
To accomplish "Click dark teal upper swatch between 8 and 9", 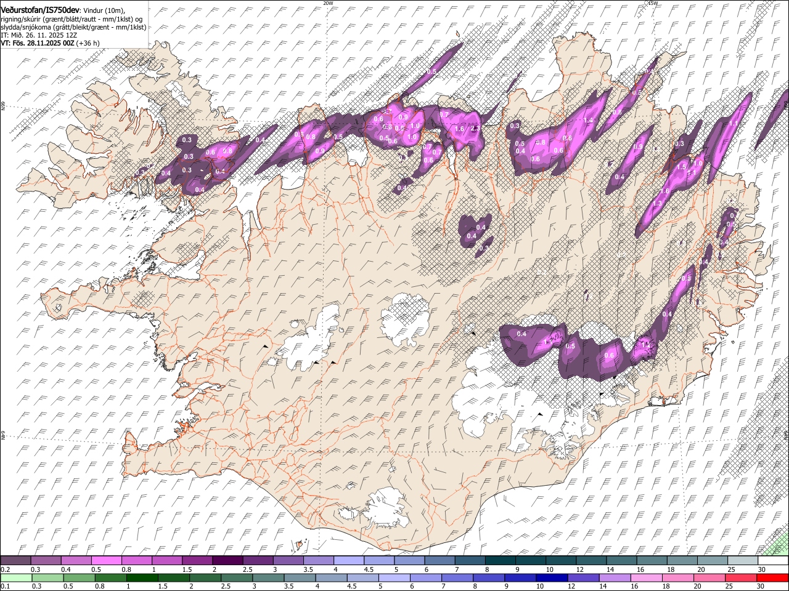I will (x=500, y=561).
